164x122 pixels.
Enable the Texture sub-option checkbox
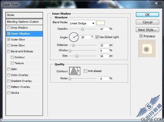tap(12, 63)
